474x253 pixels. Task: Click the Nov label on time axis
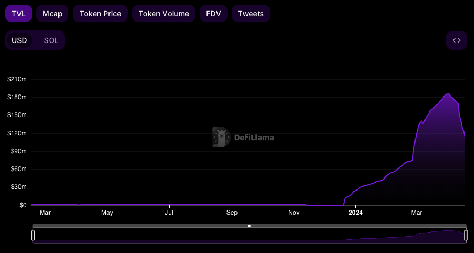[x=294, y=213]
